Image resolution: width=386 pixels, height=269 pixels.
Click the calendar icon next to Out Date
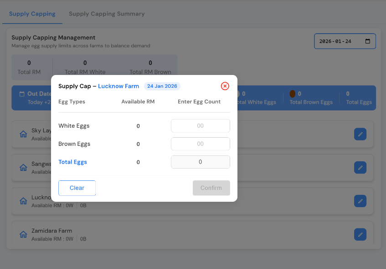(21, 94)
